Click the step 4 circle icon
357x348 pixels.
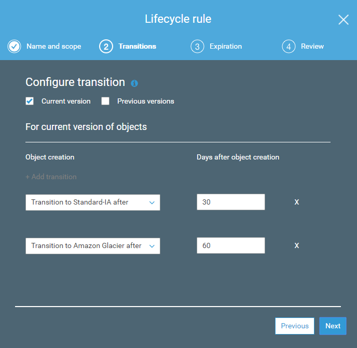(x=289, y=47)
